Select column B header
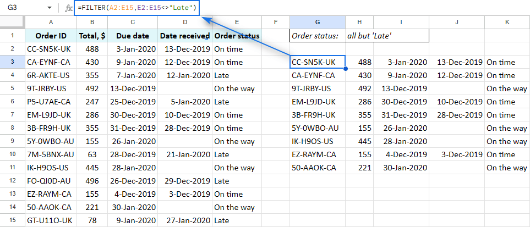 coord(92,23)
